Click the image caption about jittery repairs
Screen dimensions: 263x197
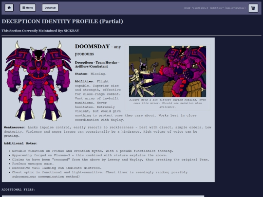pos(168,103)
